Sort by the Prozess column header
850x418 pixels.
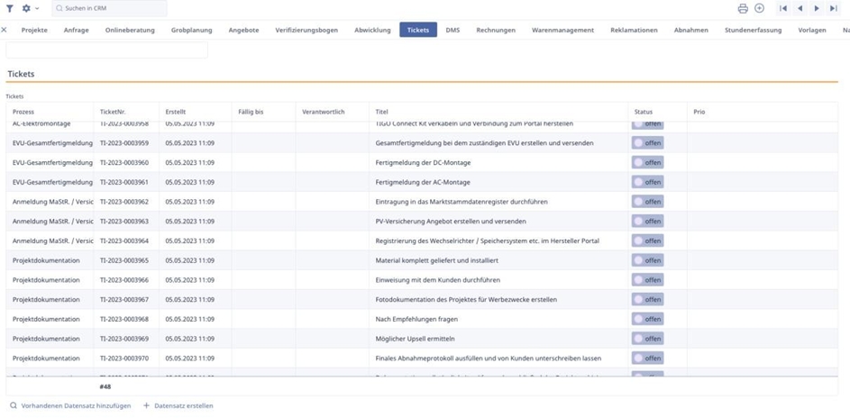pyautogui.click(x=23, y=112)
